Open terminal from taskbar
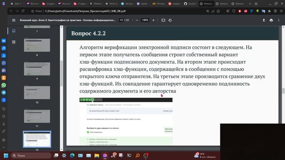The height and width of the screenshot is (160, 285). pos(129,156)
